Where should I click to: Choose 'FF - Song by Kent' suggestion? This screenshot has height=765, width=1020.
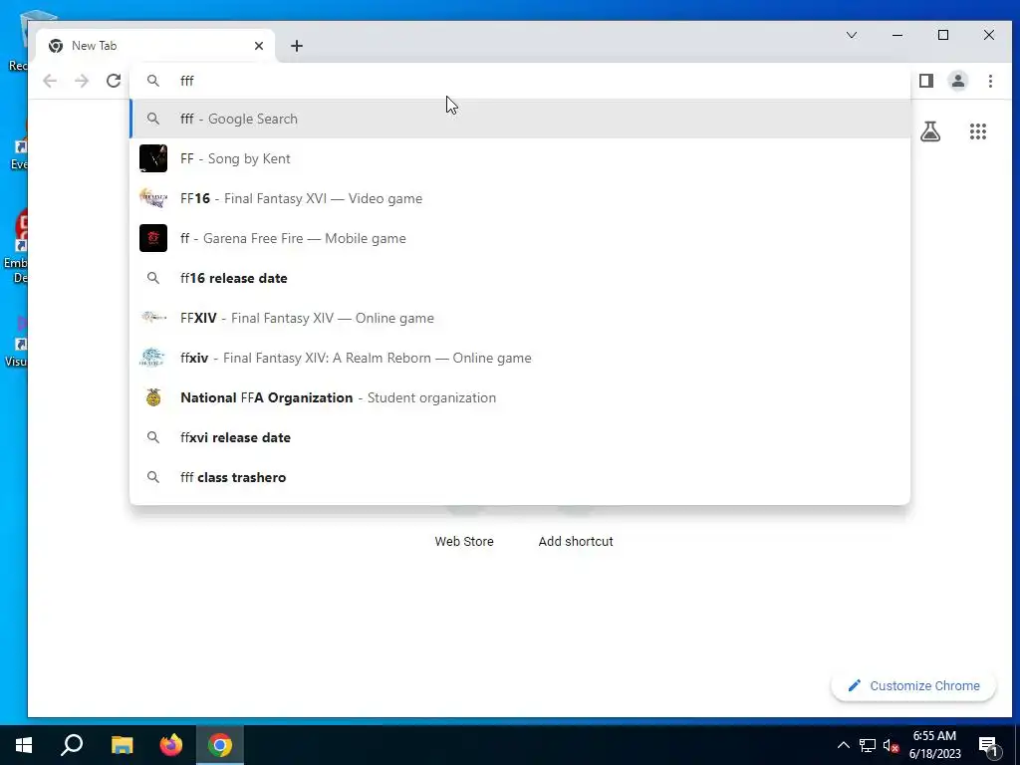tap(520, 158)
